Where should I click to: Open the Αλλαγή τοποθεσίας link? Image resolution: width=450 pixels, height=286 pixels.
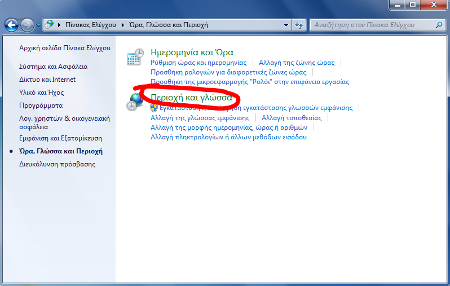[292, 118]
